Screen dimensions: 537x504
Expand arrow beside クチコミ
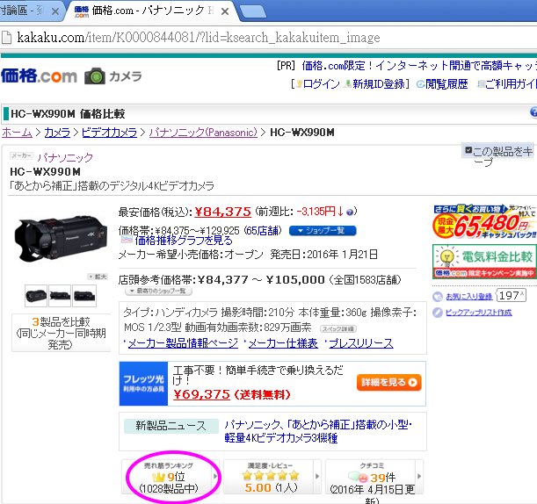click(x=419, y=476)
